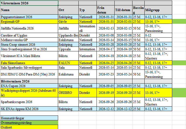Select the 'Upplands-Bro' location cell
The height and width of the screenshot is (129, 186).
(x=68, y=35)
